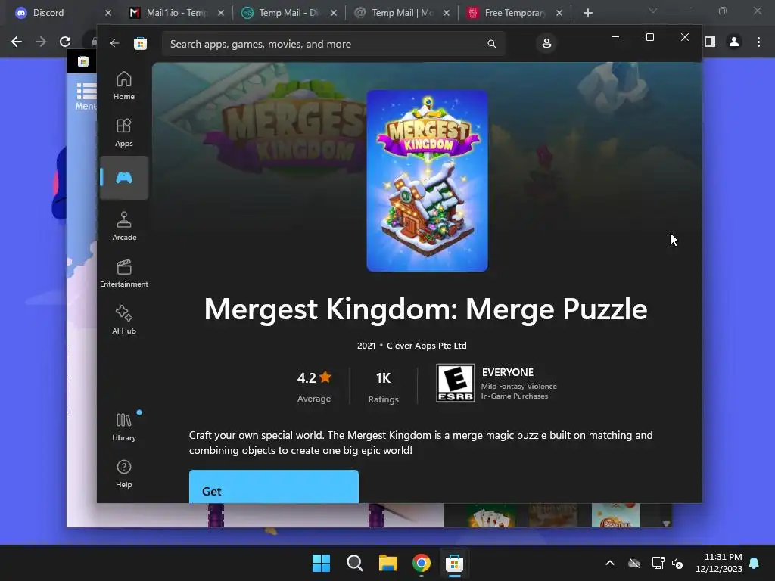Select the Gaming controller icon

pos(123,178)
